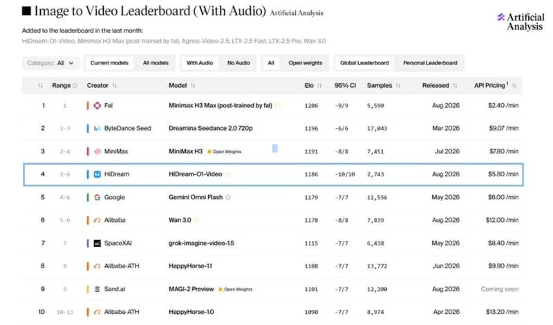Select the All weights filter
This screenshot has height=325, width=553.
click(271, 63)
